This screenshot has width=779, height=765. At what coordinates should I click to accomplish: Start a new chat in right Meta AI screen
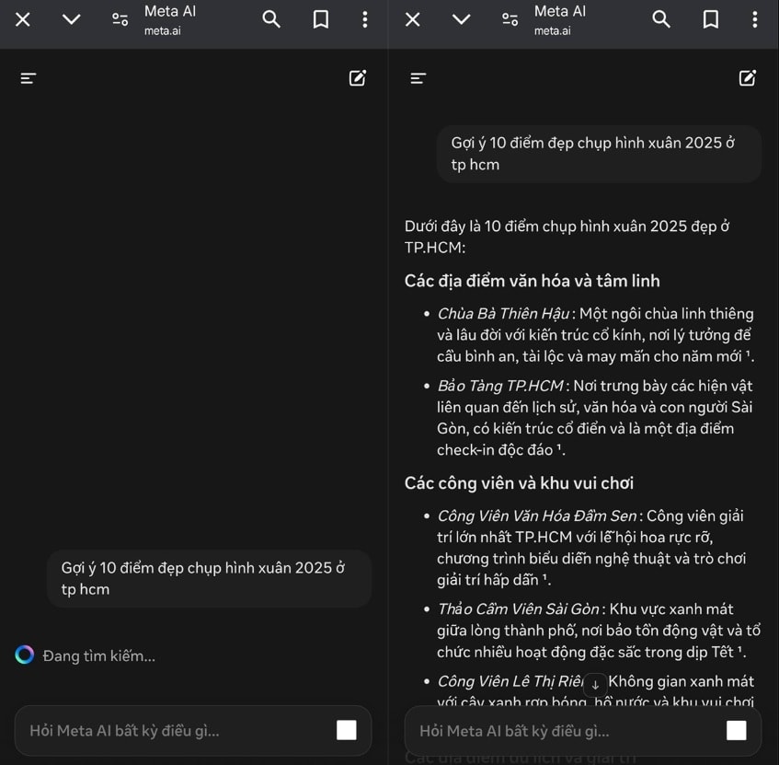pyautogui.click(x=748, y=78)
